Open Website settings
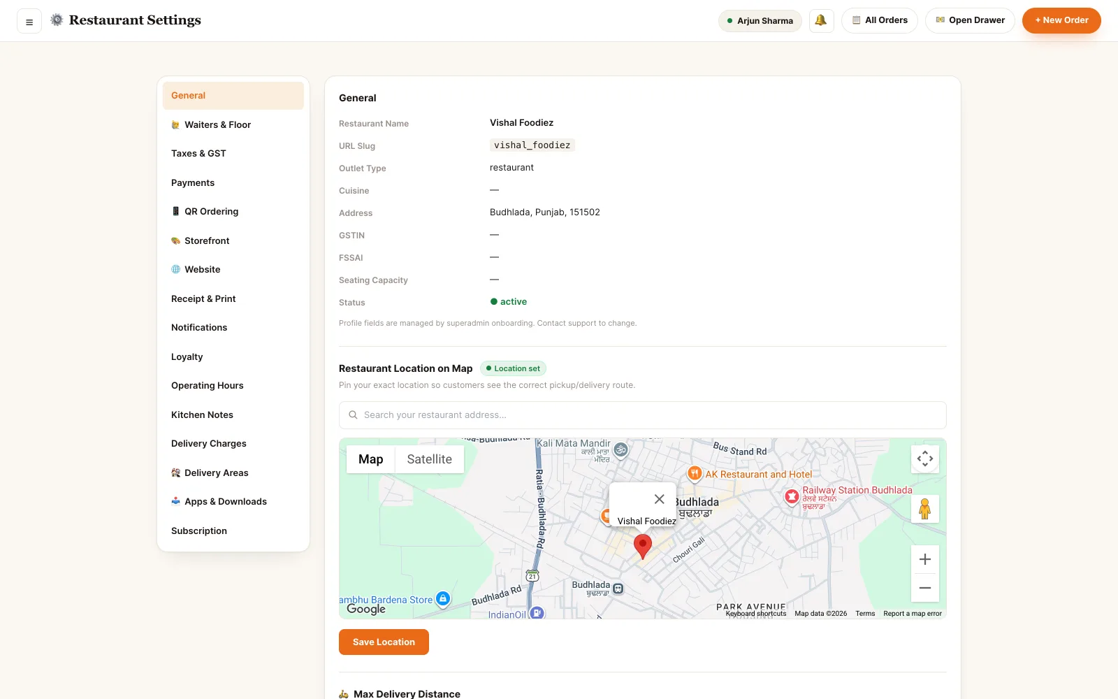This screenshot has width=1118, height=699. pos(233,270)
